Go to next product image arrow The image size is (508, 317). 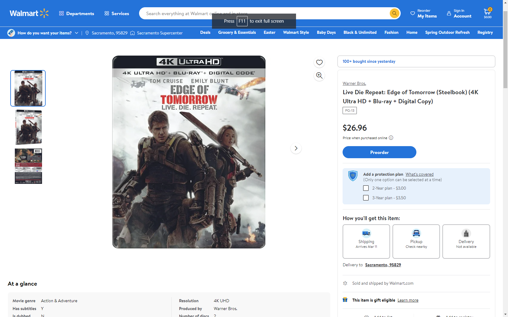click(296, 148)
